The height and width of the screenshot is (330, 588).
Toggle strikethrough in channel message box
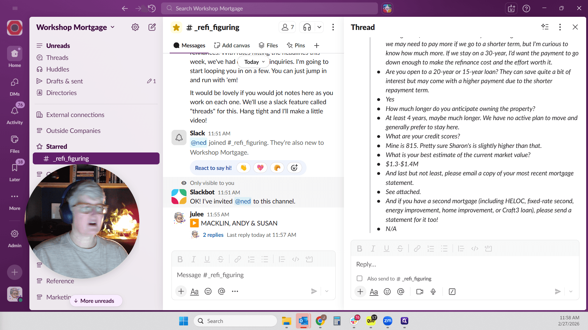tap(221, 259)
